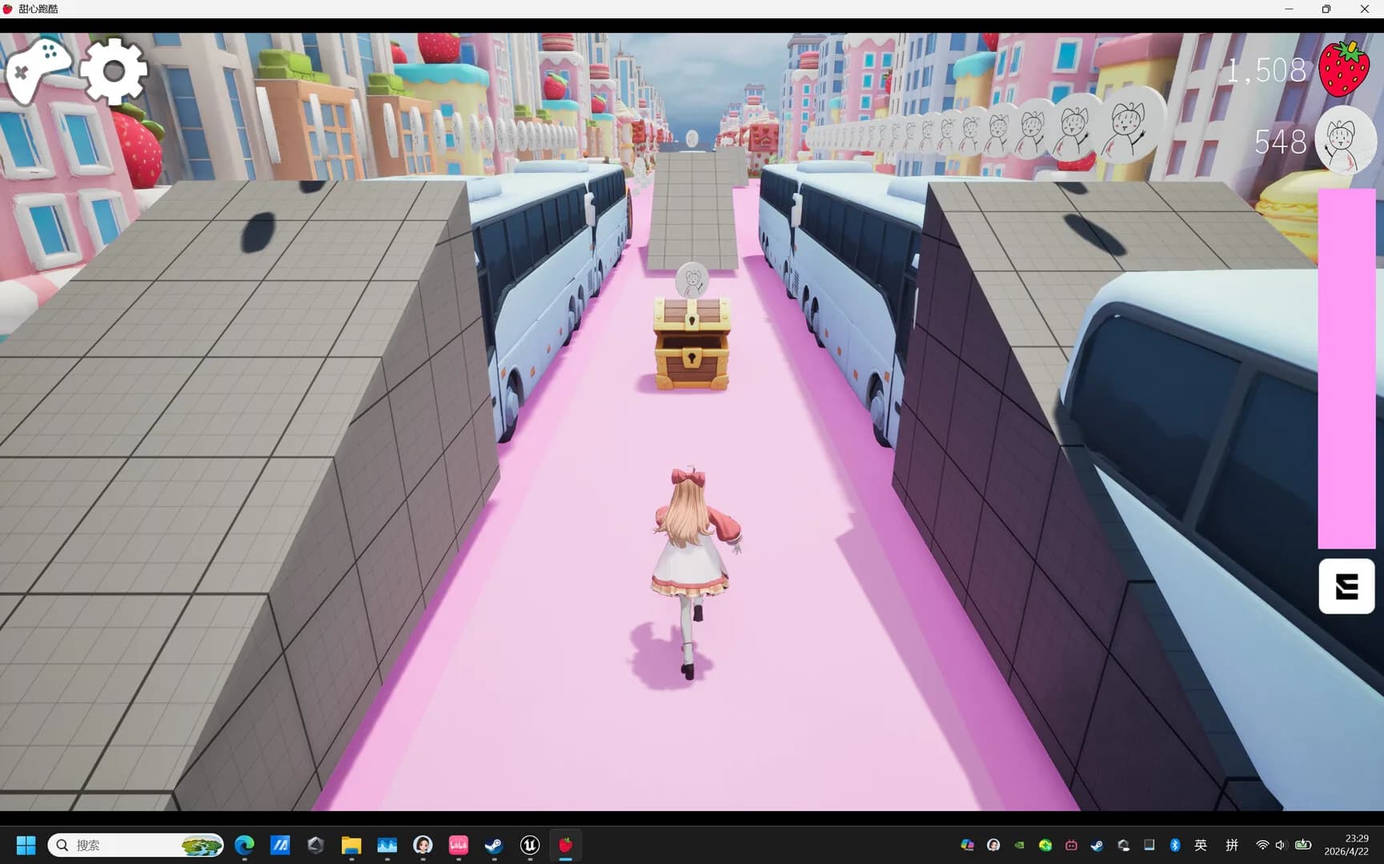Open Microsoft Edge from the taskbar
The image size is (1384, 864).
[x=244, y=845]
